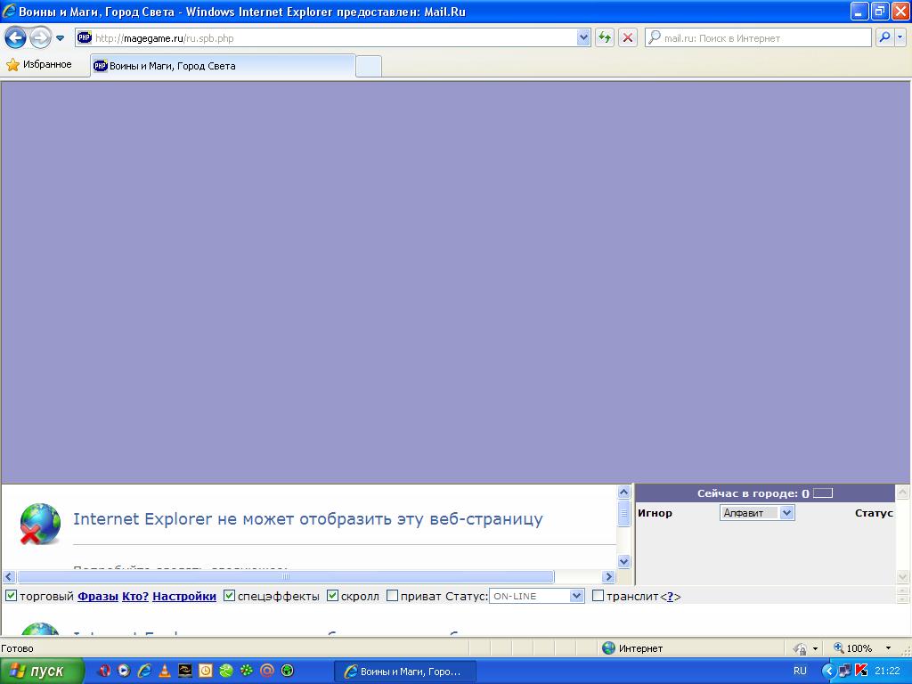This screenshot has height=684, width=912.
Task: Launch Mail.Ru Agent @ icon from quick launch
Action: (267, 671)
